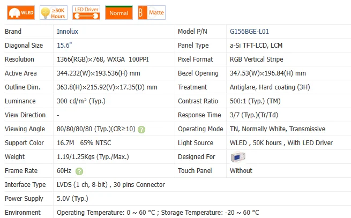Open the Innolux brand link
This screenshot has height=218, width=351.
[67, 32]
